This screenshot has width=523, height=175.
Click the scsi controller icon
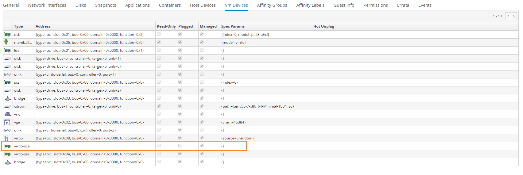(8, 82)
